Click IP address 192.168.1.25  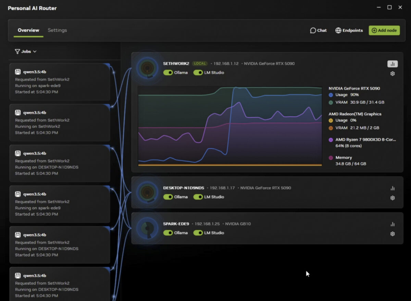(x=207, y=224)
